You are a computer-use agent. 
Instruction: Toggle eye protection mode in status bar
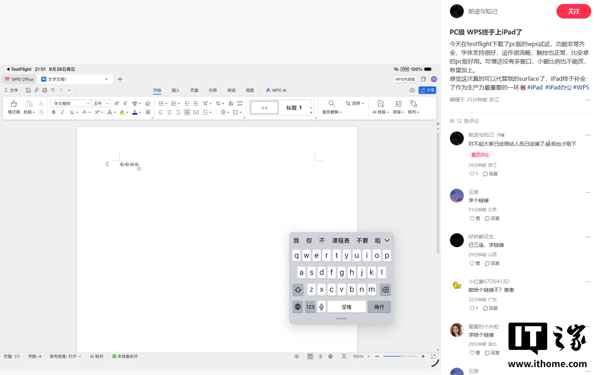click(297, 356)
